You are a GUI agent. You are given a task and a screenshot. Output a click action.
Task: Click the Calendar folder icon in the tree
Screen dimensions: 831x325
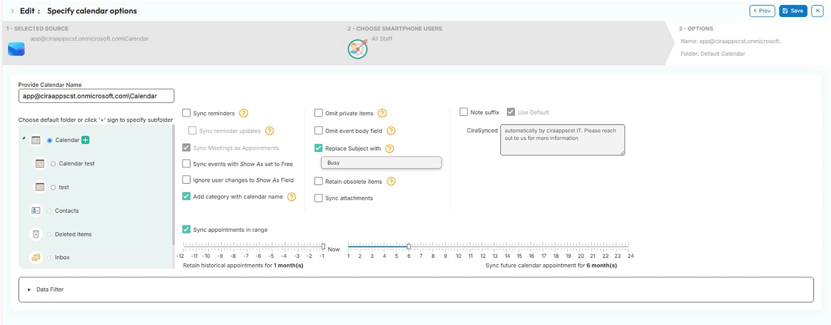tap(36, 140)
